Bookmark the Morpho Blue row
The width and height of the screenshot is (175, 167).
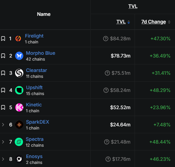(x=3, y=56)
